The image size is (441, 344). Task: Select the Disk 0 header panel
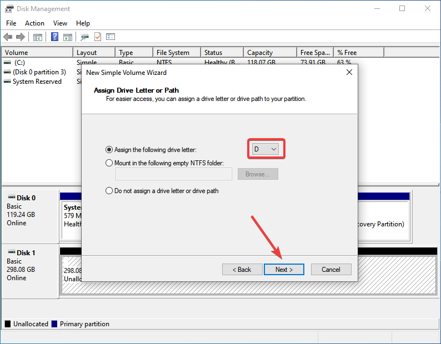31,216
